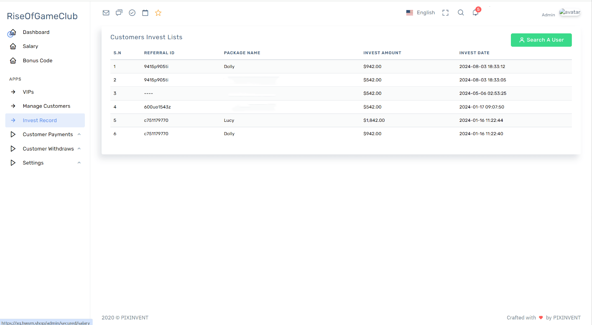The height and width of the screenshot is (325, 592).
Task: Click the checkmark todo icon
Action: [132, 13]
